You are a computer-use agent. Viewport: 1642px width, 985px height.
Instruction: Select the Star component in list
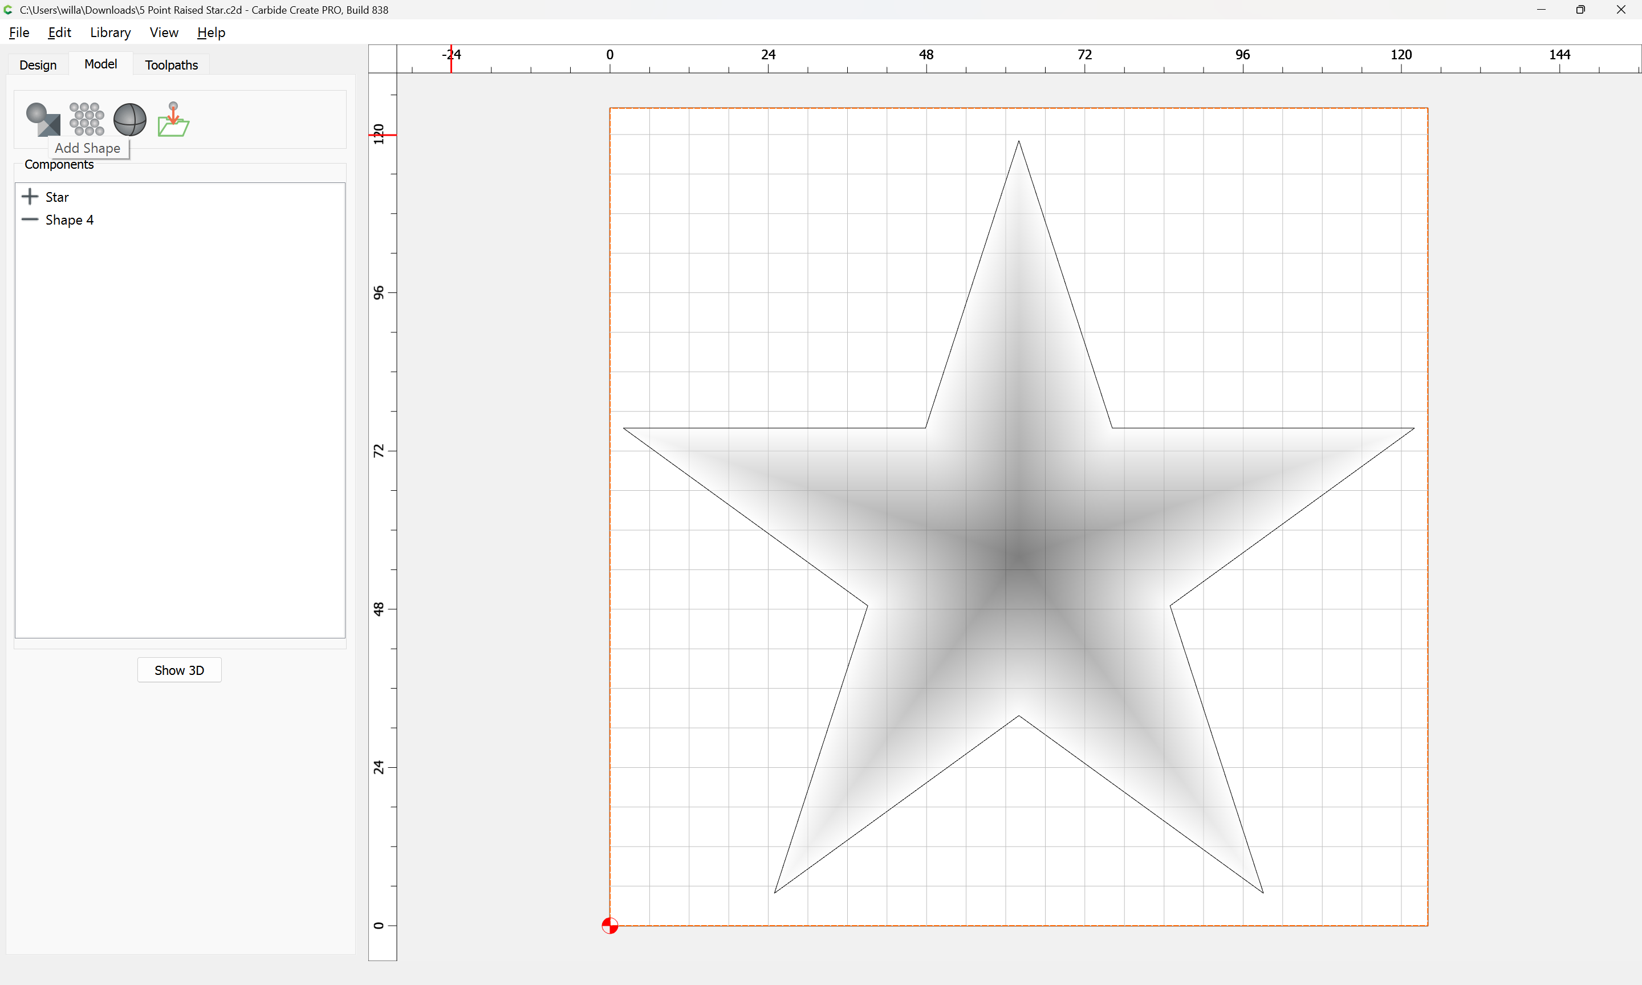(x=57, y=197)
